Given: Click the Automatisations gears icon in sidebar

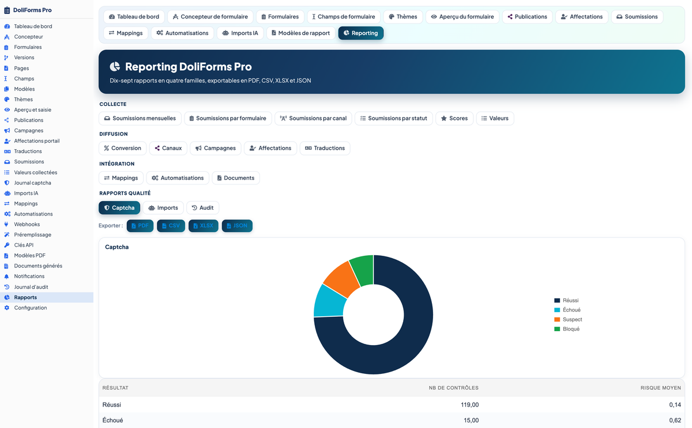Looking at the screenshot, I should coord(7,214).
